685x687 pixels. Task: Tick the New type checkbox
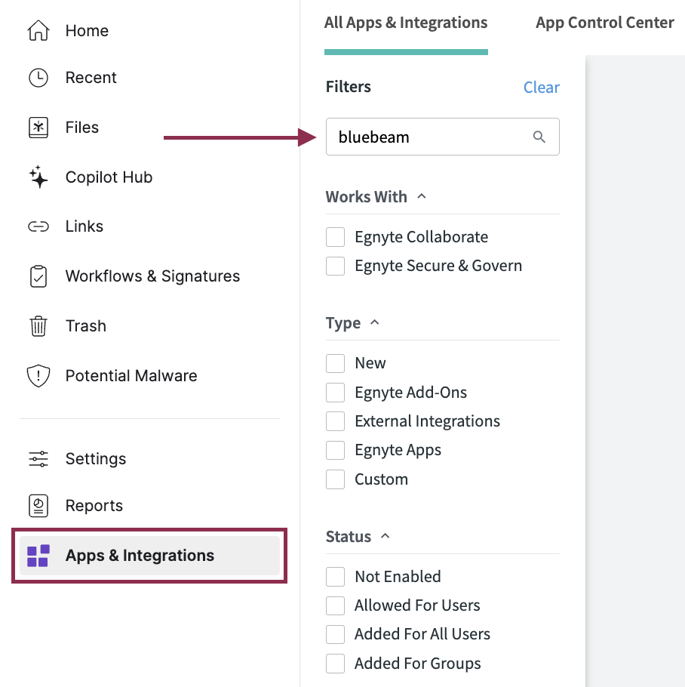(335, 363)
